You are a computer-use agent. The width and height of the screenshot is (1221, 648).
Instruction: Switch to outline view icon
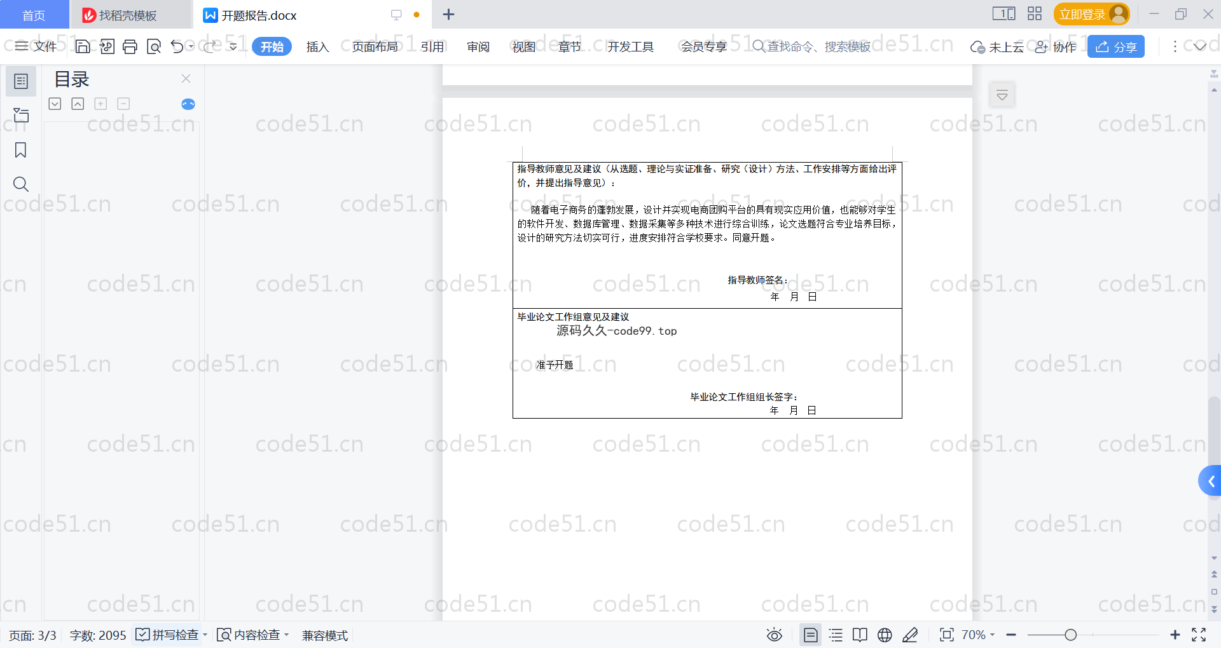coord(836,635)
